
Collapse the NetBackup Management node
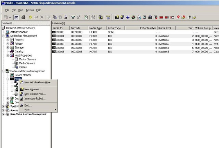(3, 36)
